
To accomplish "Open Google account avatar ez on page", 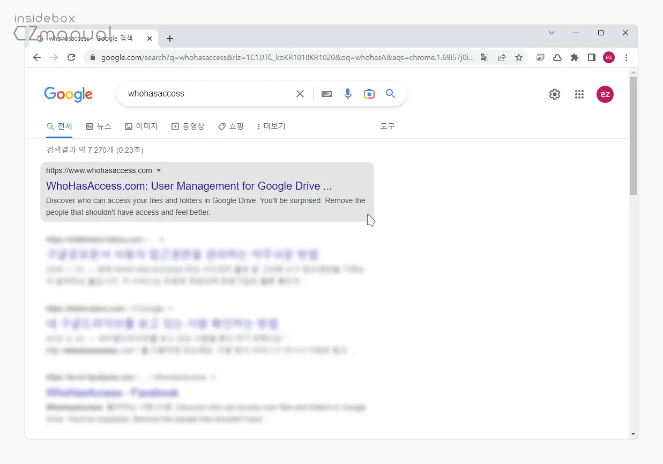I will [605, 94].
